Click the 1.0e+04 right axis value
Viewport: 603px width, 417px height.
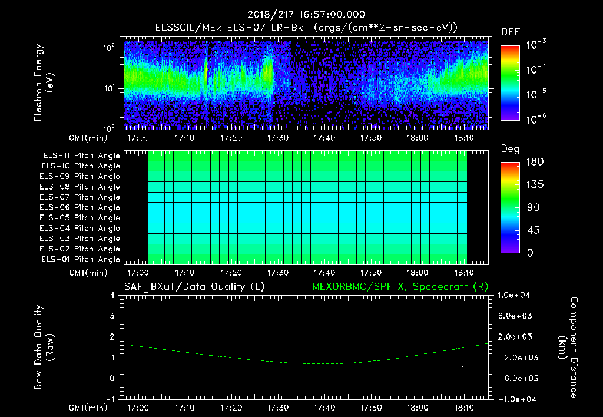tap(513, 295)
